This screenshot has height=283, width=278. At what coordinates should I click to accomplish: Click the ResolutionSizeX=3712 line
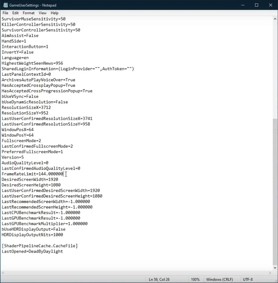(x=26, y=107)
